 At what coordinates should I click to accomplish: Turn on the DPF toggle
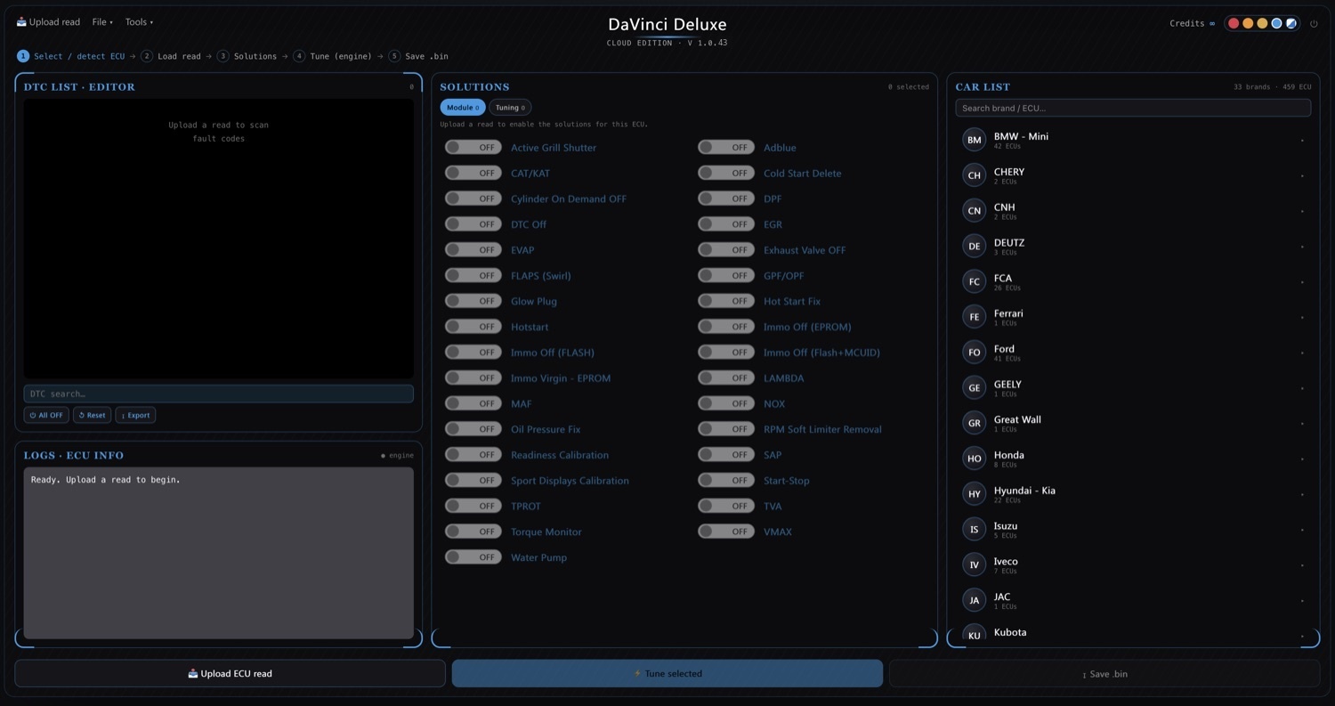(726, 199)
